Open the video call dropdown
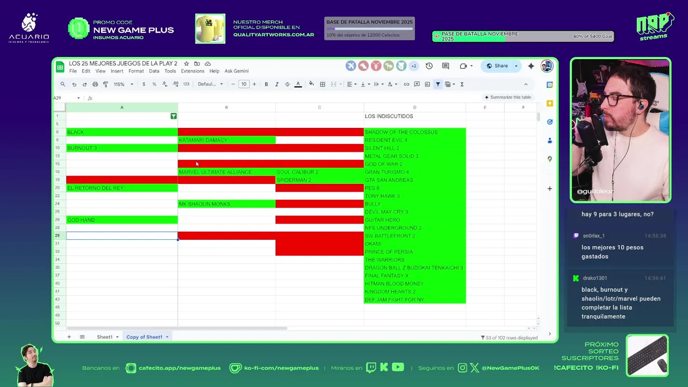 (x=471, y=66)
